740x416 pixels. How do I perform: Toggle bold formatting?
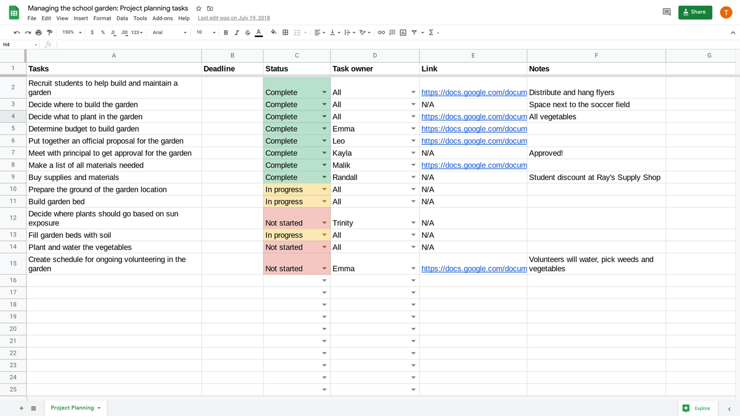pos(226,33)
